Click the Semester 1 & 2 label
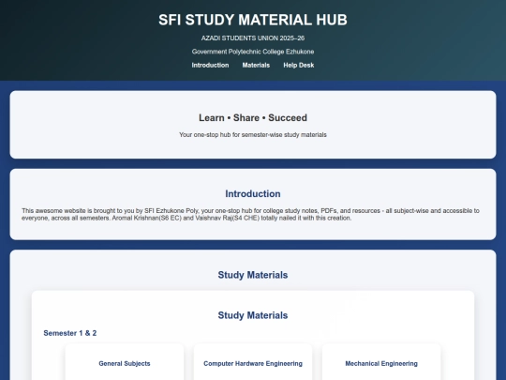The image size is (506, 380). [70, 333]
